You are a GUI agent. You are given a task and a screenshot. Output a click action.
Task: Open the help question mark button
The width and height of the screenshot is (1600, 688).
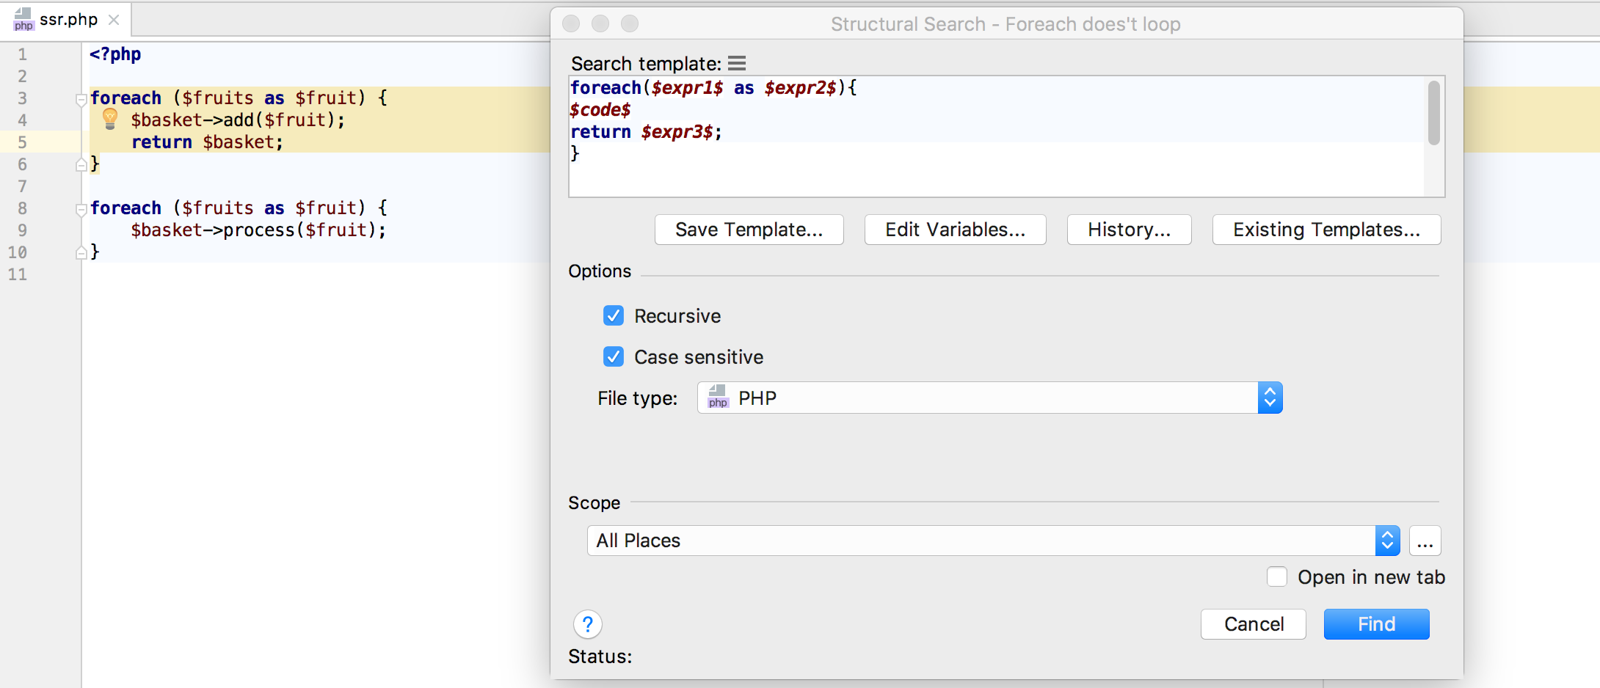588,624
